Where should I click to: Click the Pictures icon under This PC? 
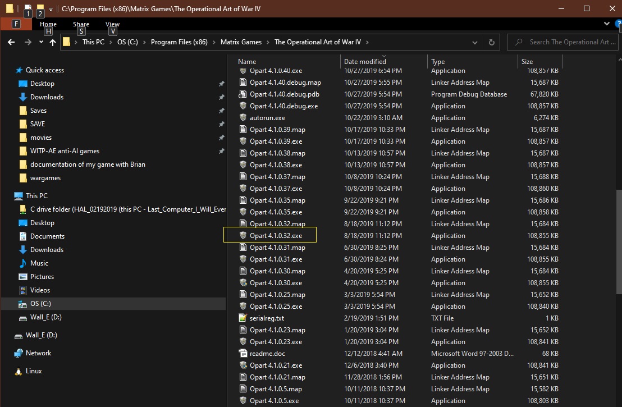(23, 277)
